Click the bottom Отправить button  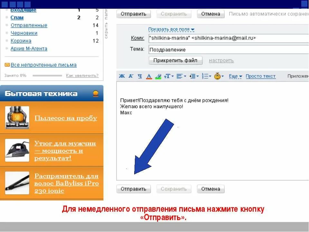coord(133,189)
